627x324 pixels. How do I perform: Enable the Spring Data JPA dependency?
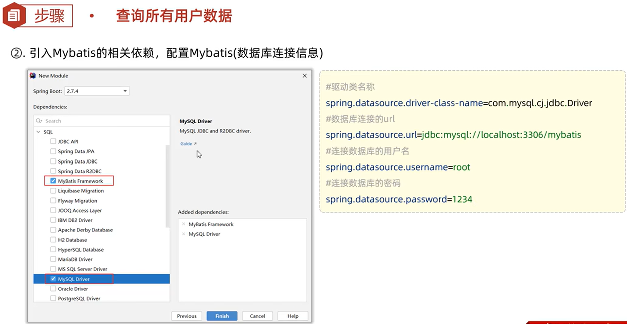click(53, 151)
